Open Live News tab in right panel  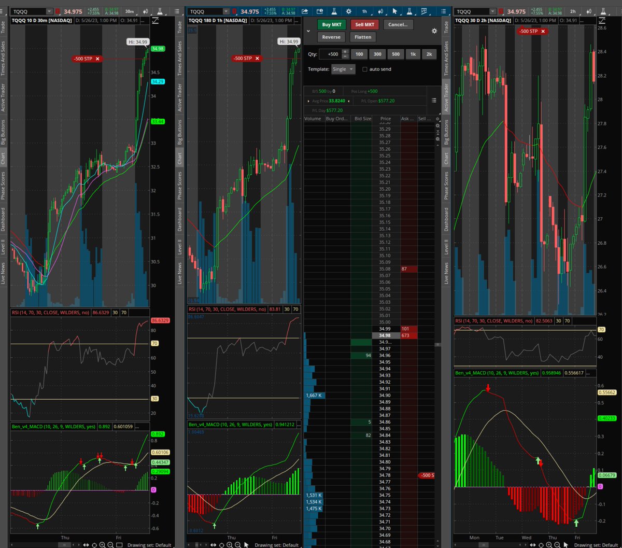446,273
